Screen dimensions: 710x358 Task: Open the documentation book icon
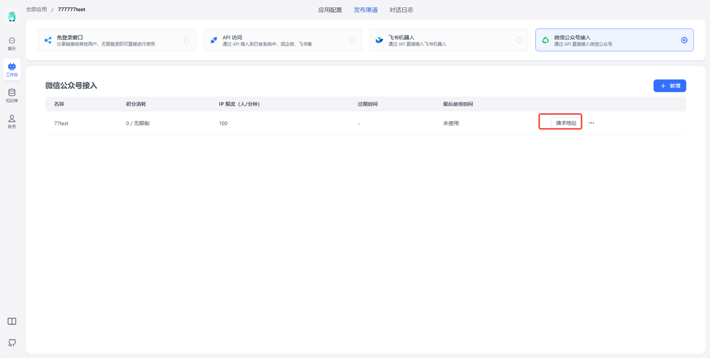point(12,321)
